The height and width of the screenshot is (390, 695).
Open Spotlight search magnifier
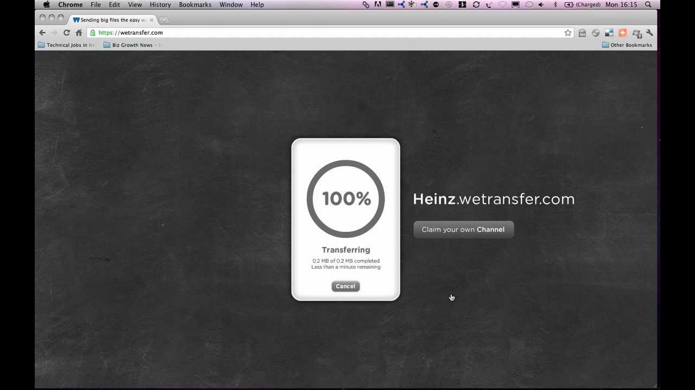648,5
